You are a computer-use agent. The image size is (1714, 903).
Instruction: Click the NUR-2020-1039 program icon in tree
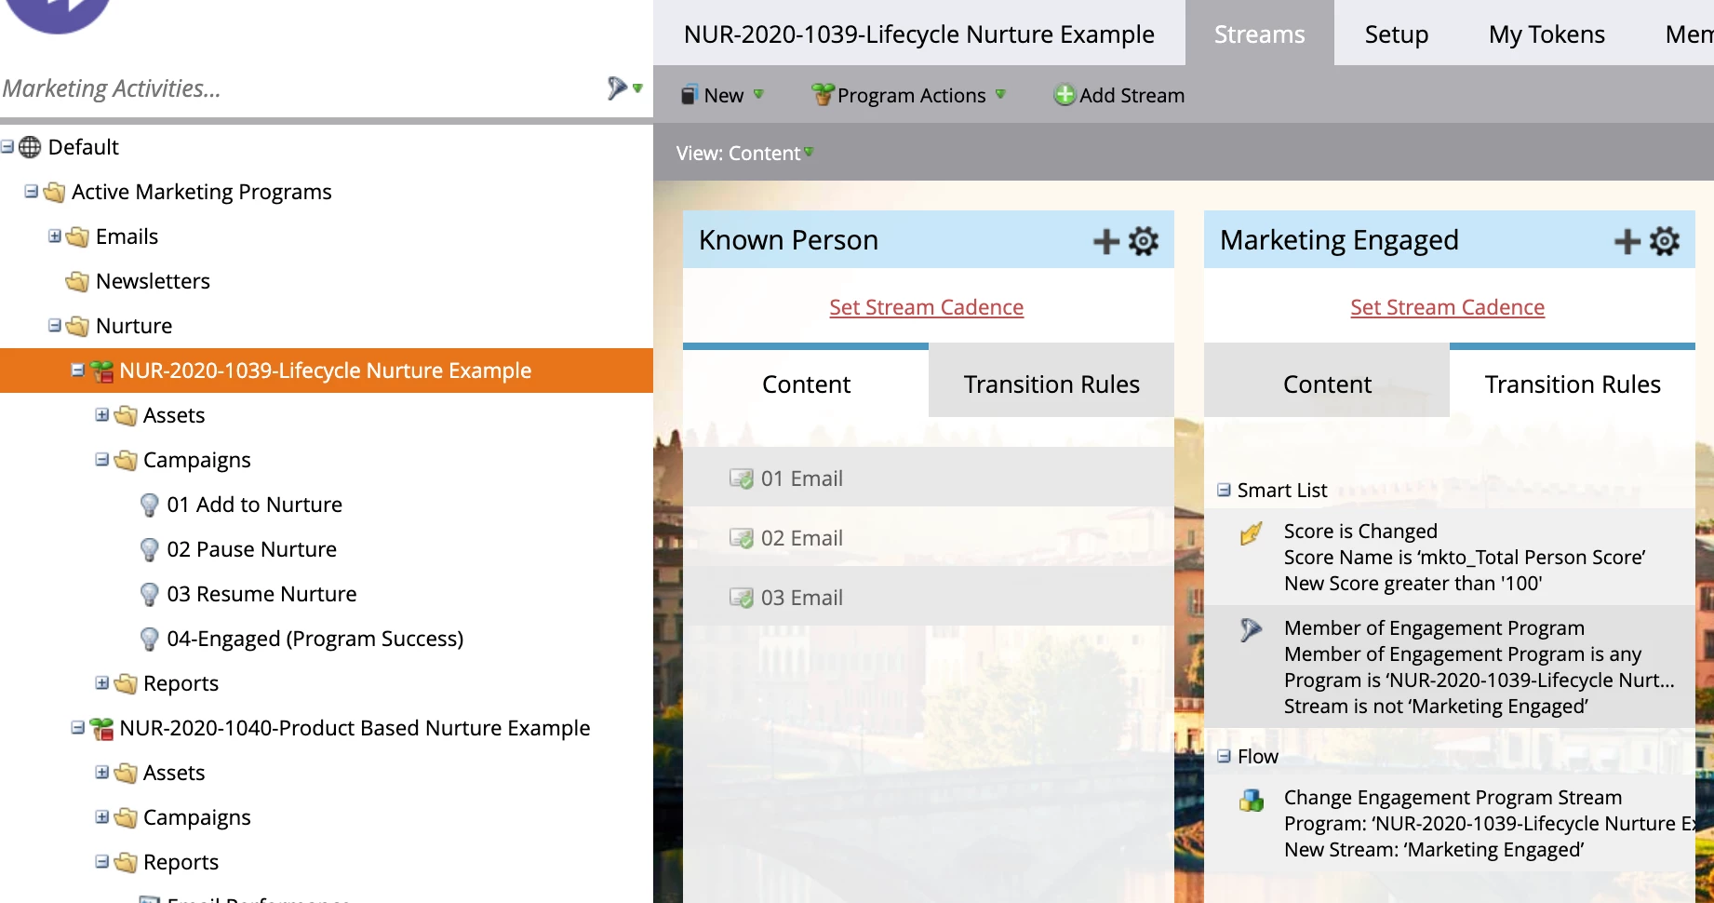click(x=102, y=371)
